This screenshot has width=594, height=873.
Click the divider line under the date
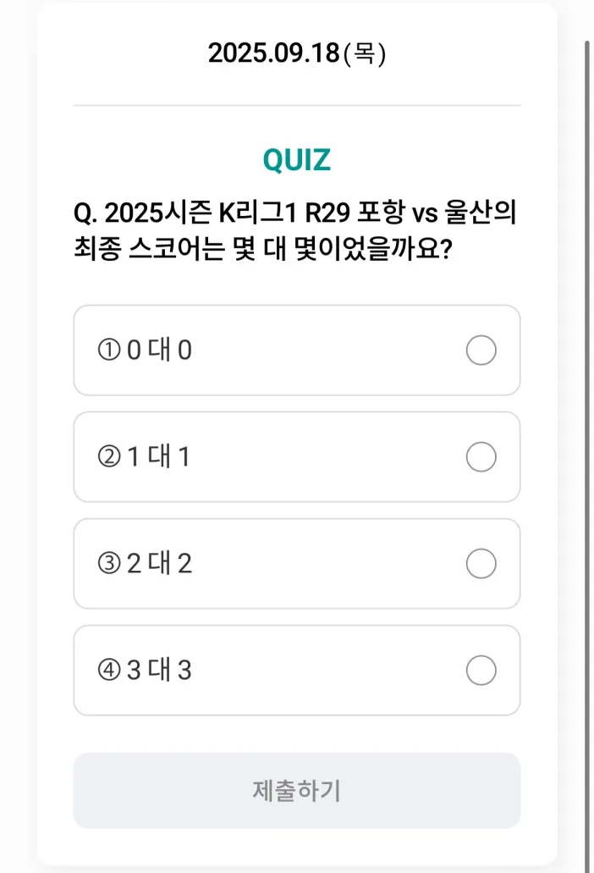click(x=296, y=105)
